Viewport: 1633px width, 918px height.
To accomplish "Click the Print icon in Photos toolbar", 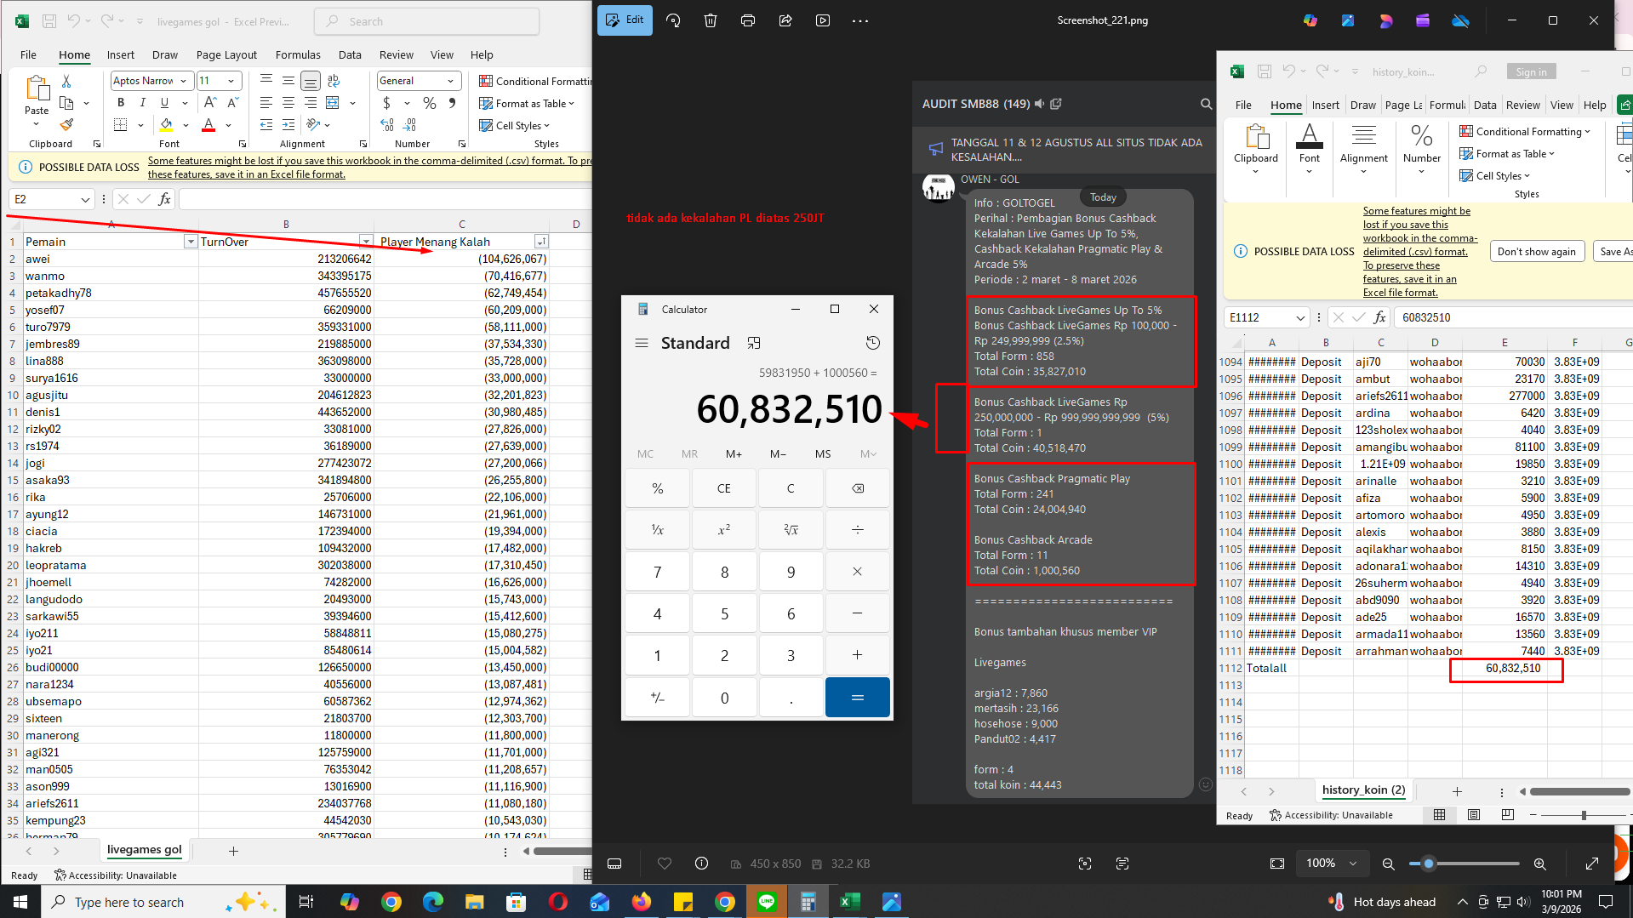I will tap(748, 20).
